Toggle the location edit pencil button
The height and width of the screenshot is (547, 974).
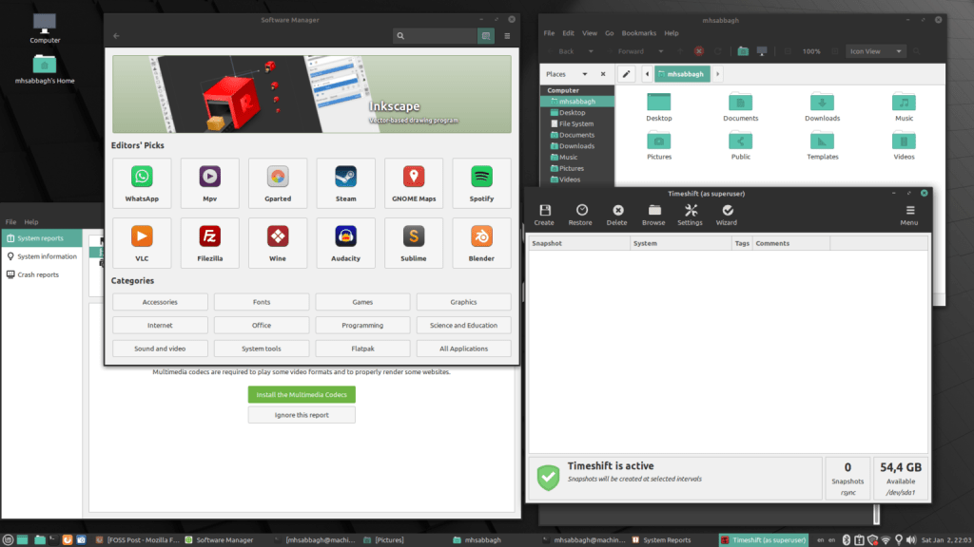tap(627, 74)
